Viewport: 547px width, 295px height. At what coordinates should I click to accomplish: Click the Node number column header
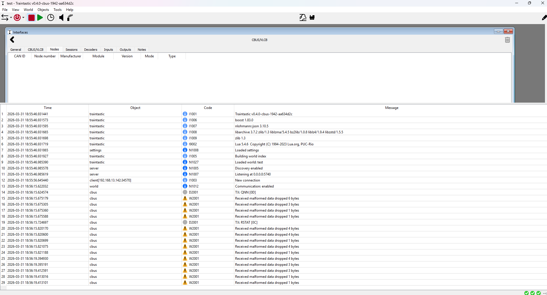(45, 56)
